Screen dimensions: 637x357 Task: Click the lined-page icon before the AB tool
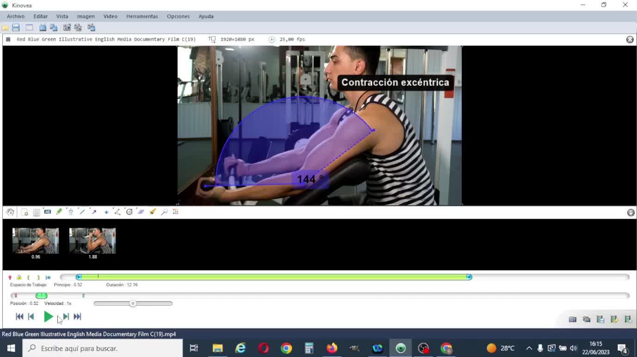coord(37,212)
